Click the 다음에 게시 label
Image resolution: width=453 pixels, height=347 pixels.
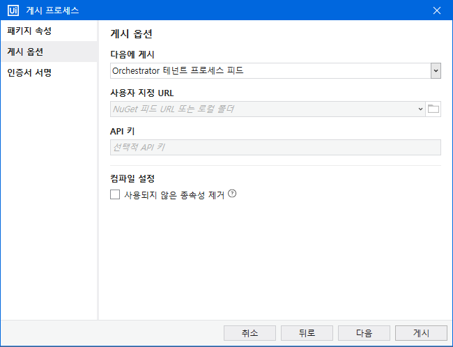click(x=132, y=54)
